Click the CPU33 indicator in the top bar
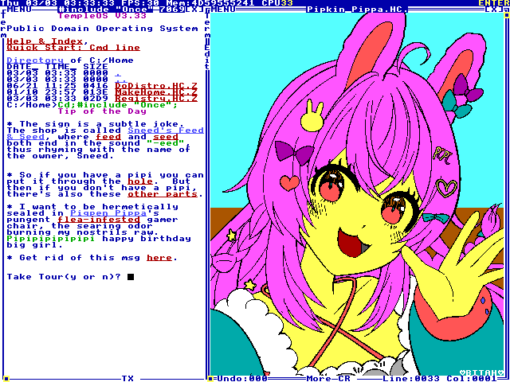Image resolution: width=510 pixels, height=382 pixels. 277,3
